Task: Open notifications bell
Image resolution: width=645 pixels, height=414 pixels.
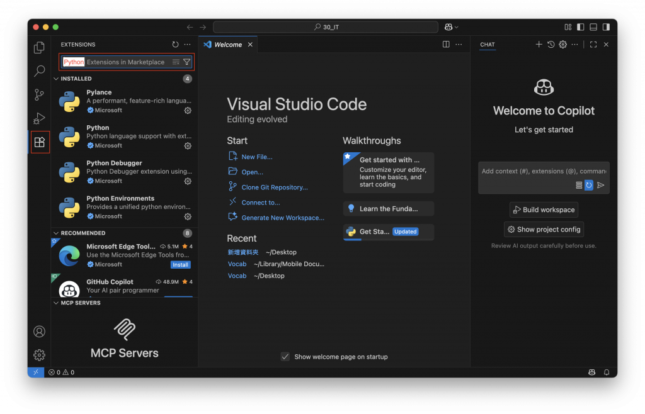Action: pos(607,372)
